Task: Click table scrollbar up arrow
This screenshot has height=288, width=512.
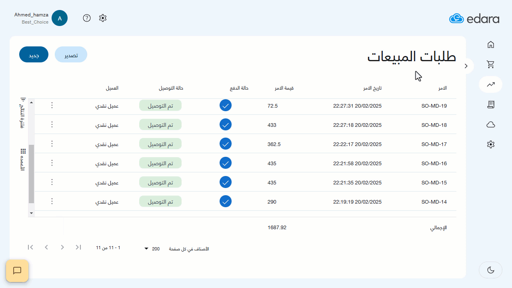Action: click(32, 102)
